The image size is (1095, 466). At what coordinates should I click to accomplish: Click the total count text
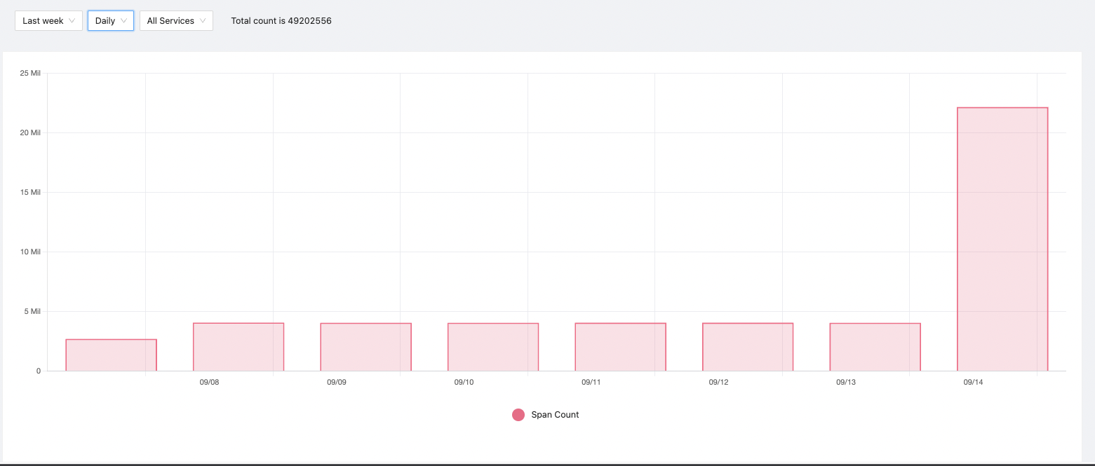click(x=281, y=20)
